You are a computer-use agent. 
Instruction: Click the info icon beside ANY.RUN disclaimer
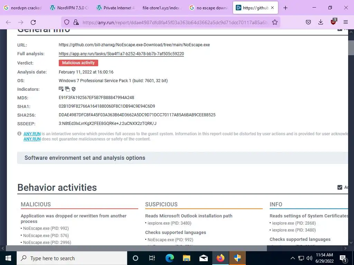click(19, 134)
